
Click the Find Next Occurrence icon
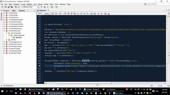71,13
